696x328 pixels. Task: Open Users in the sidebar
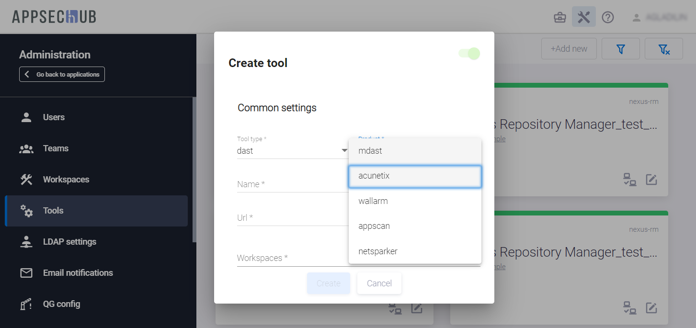[x=54, y=117]
